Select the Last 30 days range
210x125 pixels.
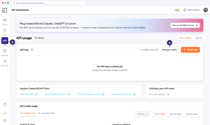pyautogui.click(x=175, y=114)
